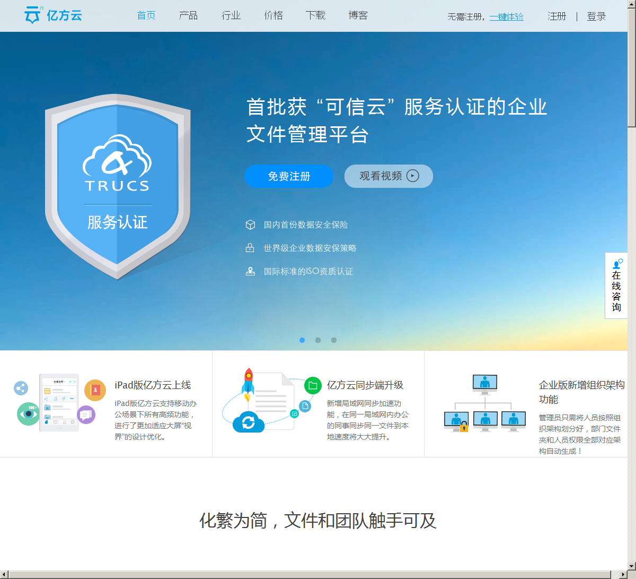Click the lock icon beside 世界级企业数据安保策略
This screenshot has width=636, height=579.
coord(250,248)
